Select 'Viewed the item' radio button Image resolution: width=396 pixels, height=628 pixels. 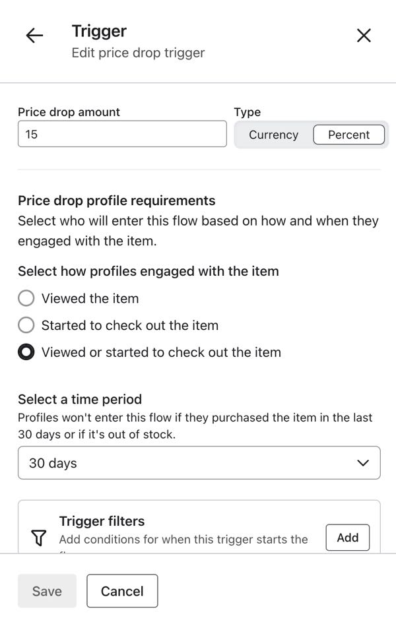pos(26,298)
